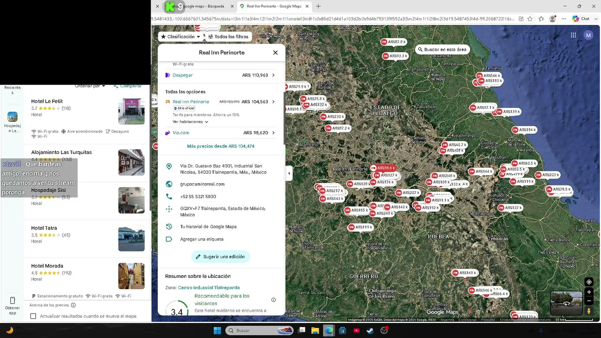The width and height of the screenshot is (601, 338).
Task: Click the Maps history clock icon
Action: [169, 227]
